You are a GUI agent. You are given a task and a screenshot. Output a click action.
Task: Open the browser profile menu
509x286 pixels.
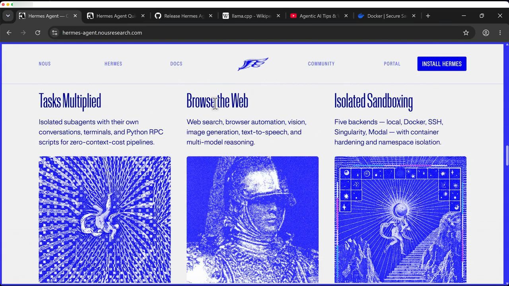(486, 33)
